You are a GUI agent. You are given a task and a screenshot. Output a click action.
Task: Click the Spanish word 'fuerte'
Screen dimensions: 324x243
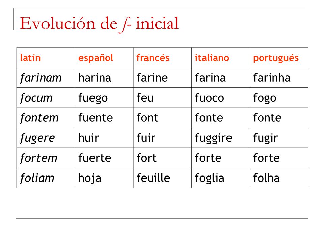94,158
